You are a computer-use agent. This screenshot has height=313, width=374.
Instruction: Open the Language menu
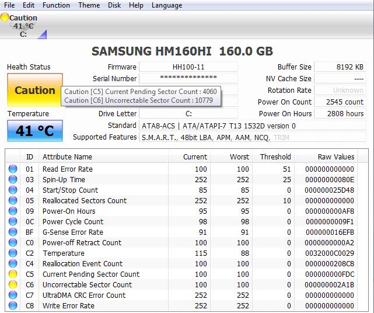(167, 5)
